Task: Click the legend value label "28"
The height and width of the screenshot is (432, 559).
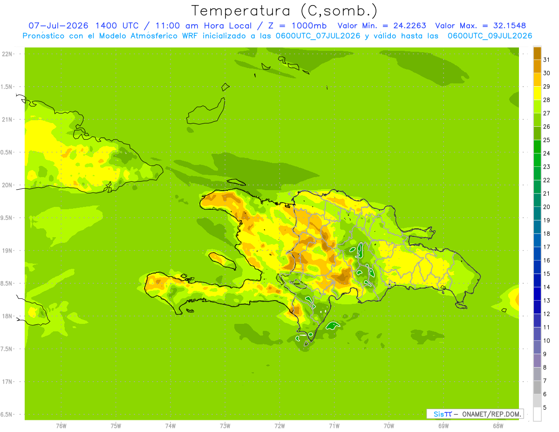Action: (547, 100)
